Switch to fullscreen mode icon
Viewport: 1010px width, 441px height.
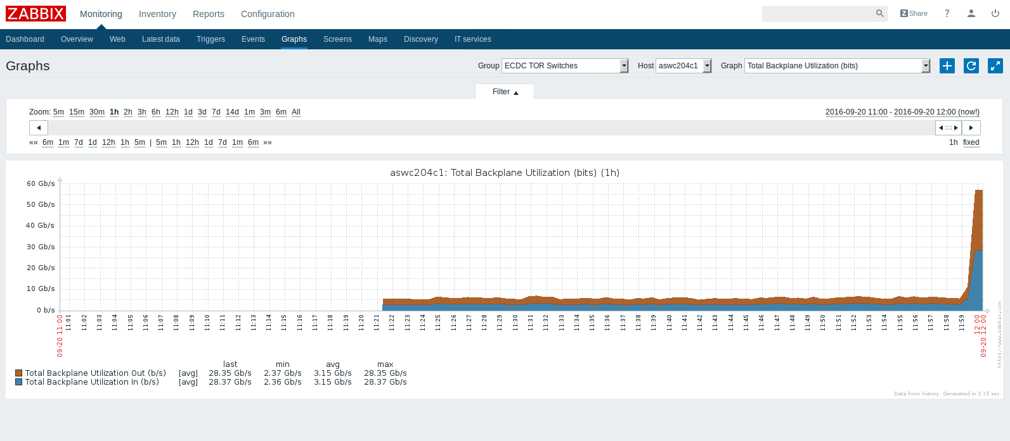coord(995,66)
